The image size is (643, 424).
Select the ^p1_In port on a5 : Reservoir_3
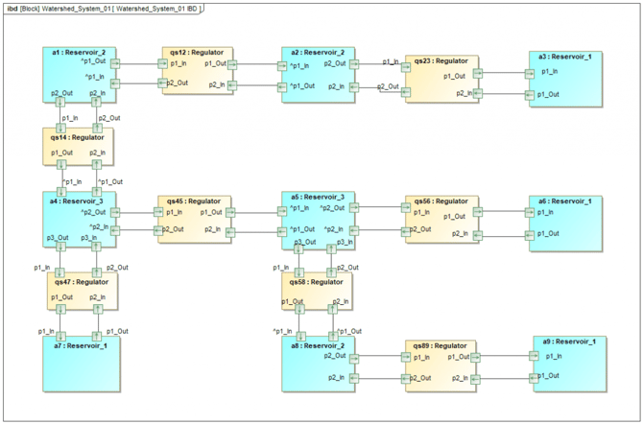point(282,211)
